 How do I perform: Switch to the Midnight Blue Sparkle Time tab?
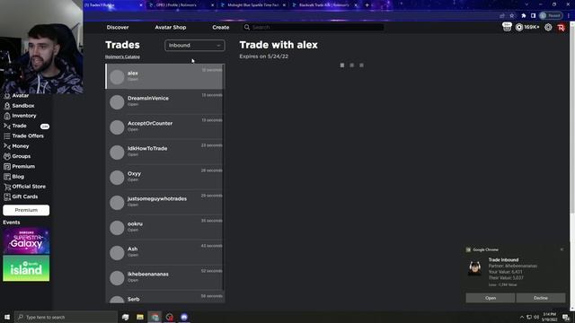(253, 5)
